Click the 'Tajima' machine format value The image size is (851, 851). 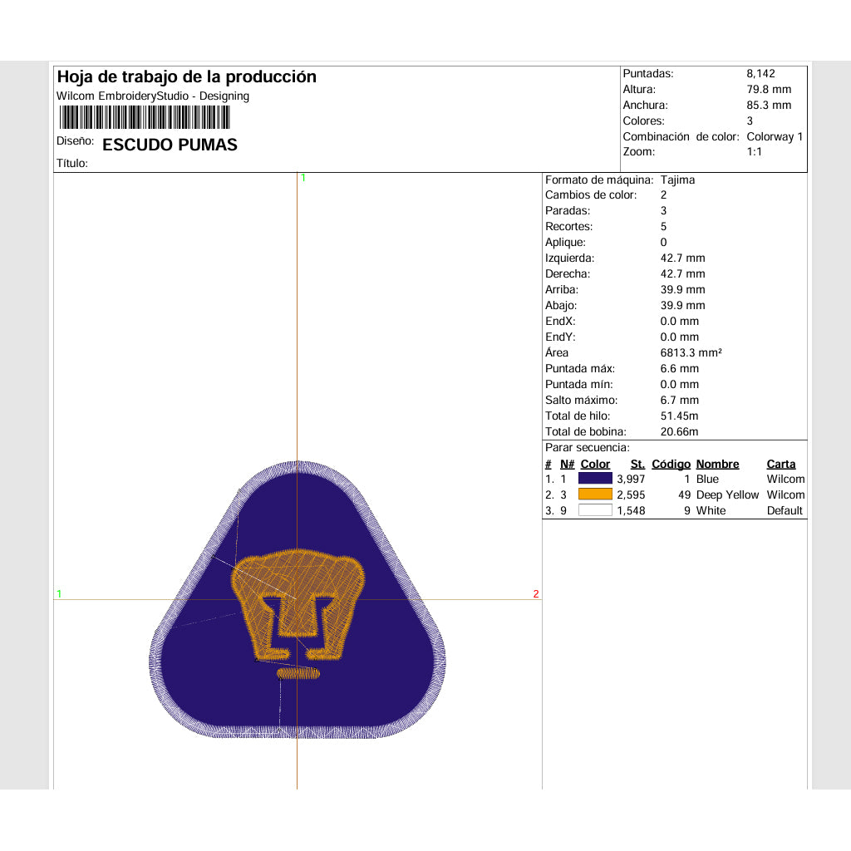point(677,180)
